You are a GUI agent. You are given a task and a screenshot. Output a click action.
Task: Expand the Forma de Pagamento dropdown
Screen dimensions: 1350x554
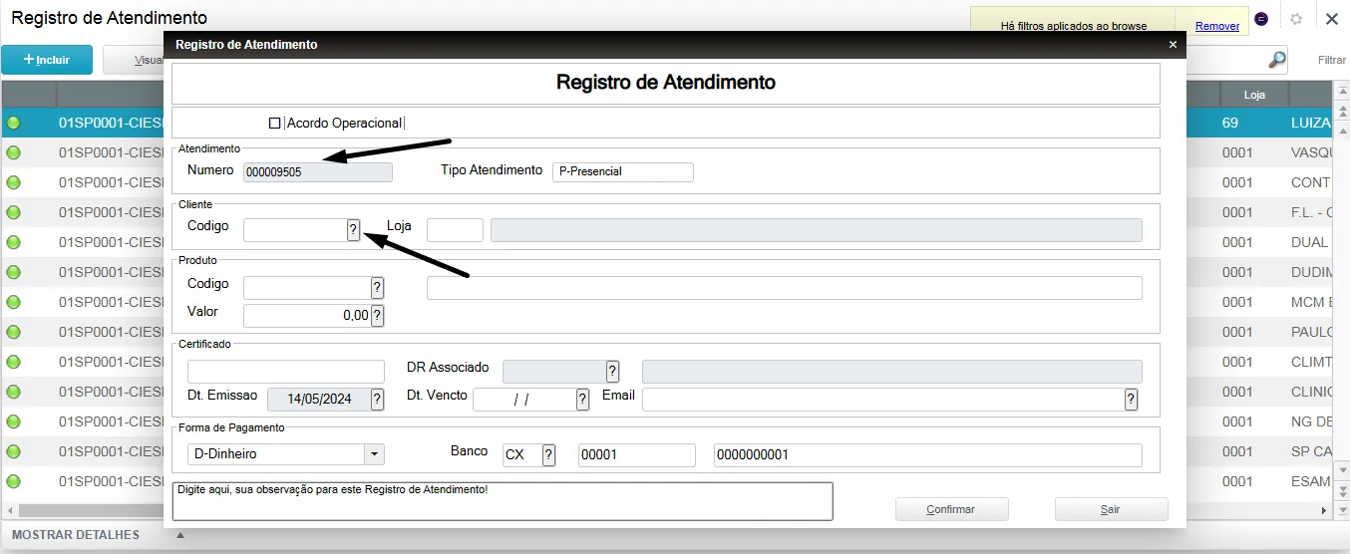(x=374, y=454)
